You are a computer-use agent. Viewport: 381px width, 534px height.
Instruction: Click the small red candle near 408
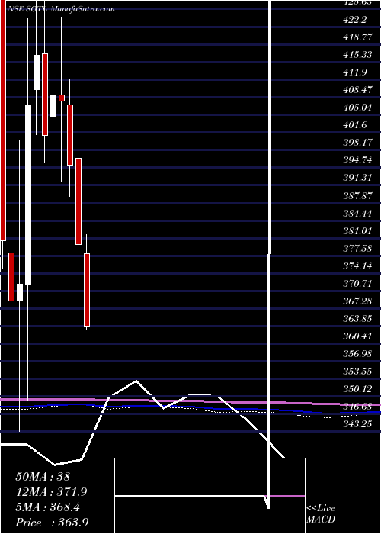(x=62, y=98)
